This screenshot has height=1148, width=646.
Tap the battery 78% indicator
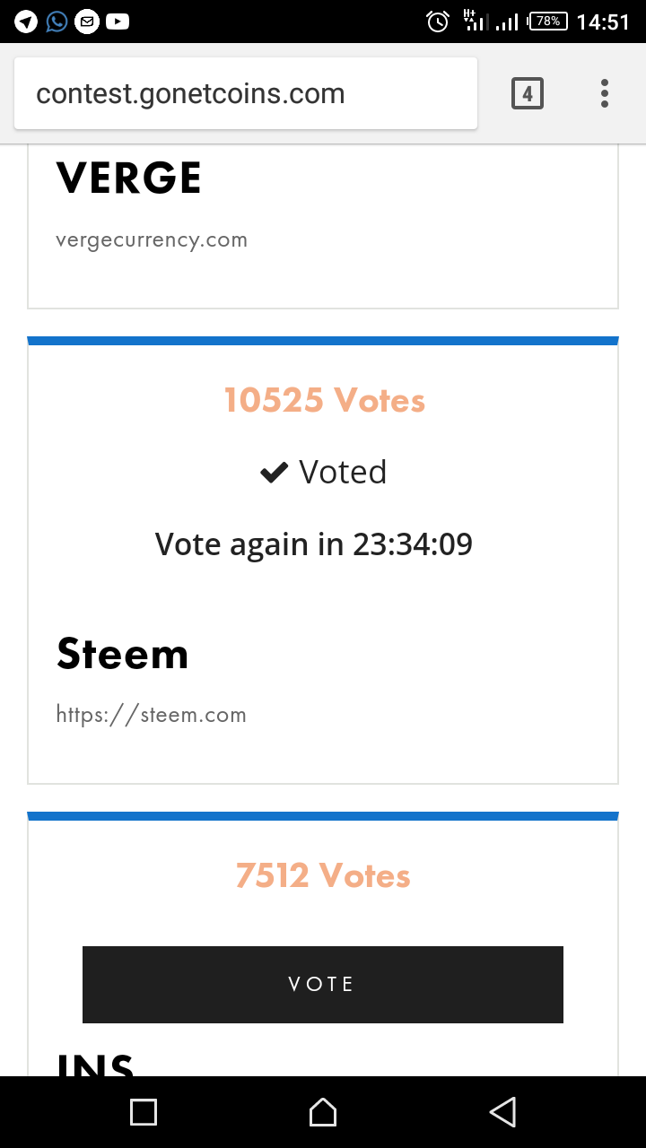tap(548, 22)
